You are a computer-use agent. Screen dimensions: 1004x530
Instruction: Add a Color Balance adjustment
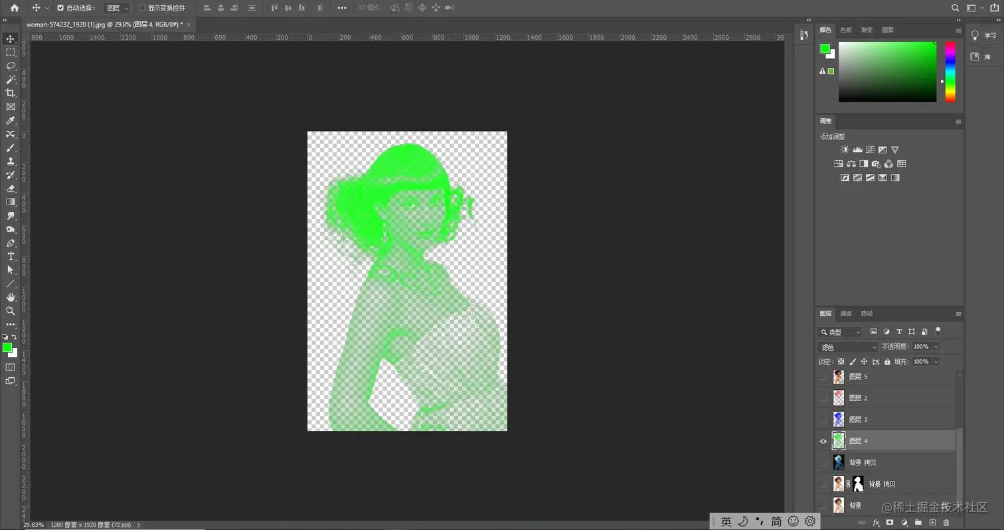851,164
